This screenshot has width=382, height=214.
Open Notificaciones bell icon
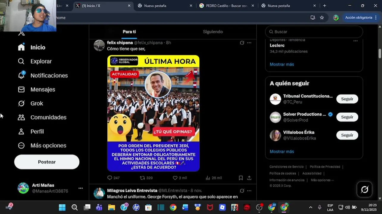pyautogui.click(x=21, y=75)
